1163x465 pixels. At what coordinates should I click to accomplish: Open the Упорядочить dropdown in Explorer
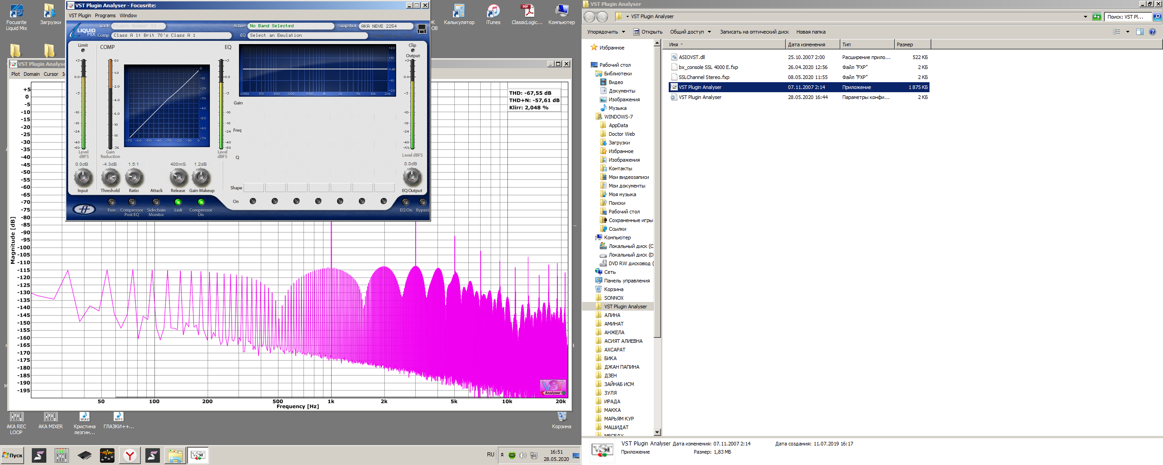point(606,32)
